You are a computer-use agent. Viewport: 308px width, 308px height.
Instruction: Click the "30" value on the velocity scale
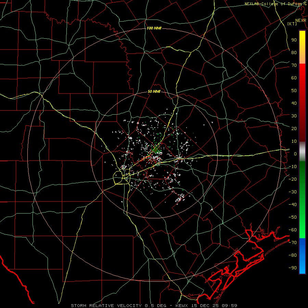click(x=294, y=116)
